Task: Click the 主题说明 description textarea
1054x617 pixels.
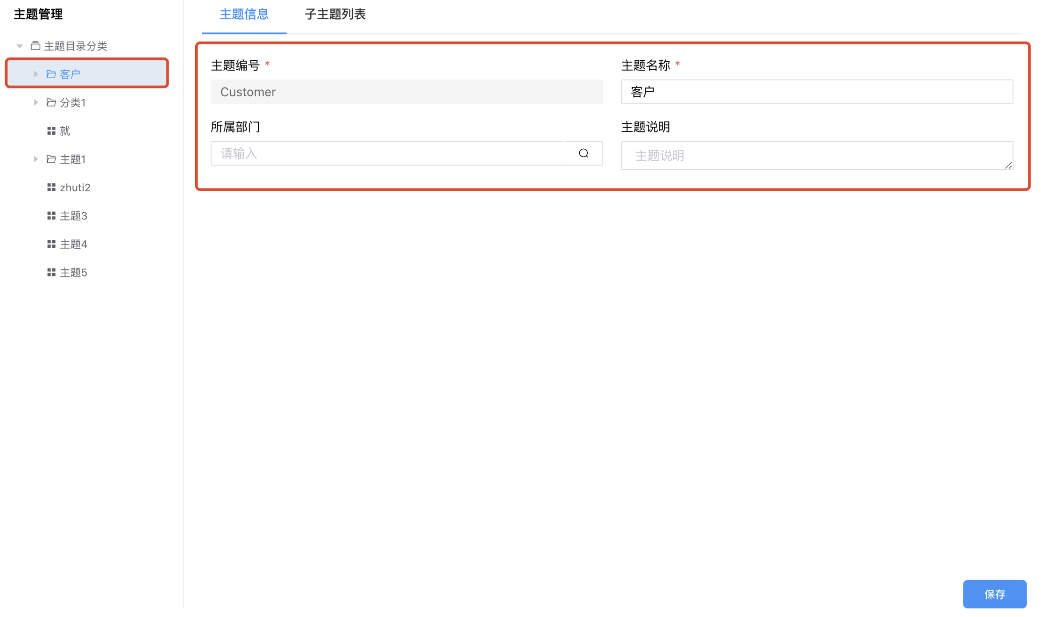Action: pyautogui.click(x=817, y=155)
